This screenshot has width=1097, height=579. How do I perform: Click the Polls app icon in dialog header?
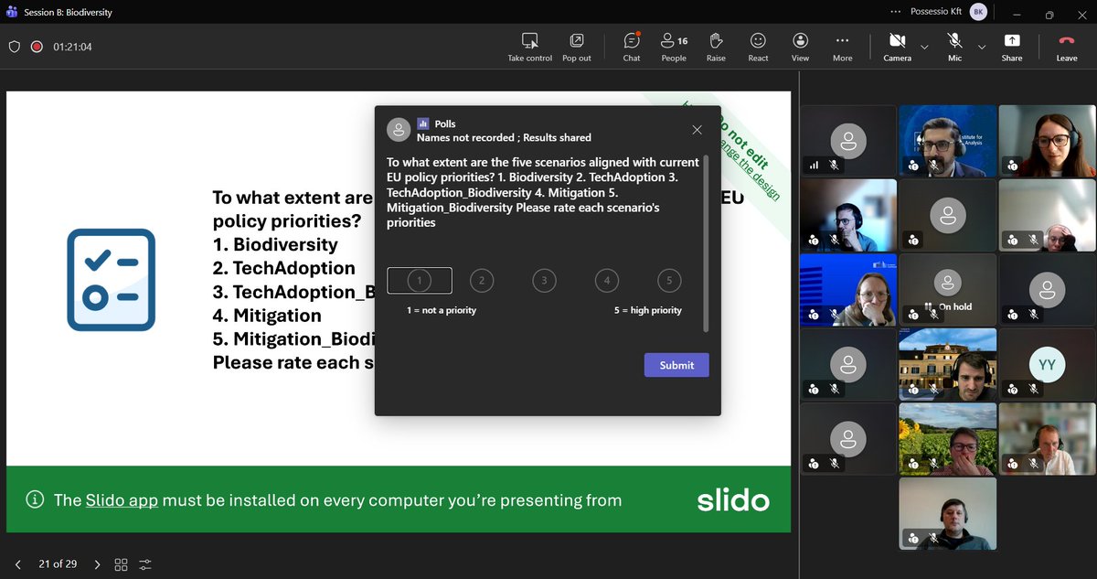click(423, 123)
